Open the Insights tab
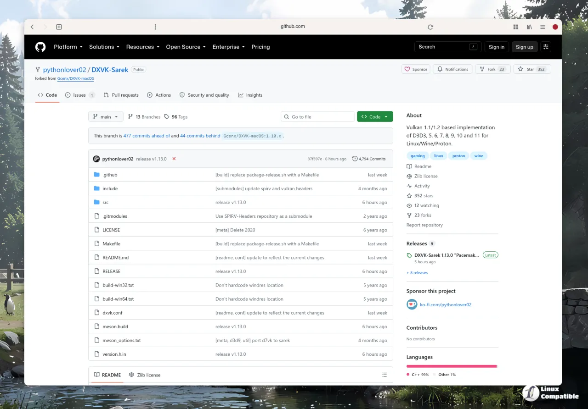This screenshot has height=409, width=588. tap(250, 95)
